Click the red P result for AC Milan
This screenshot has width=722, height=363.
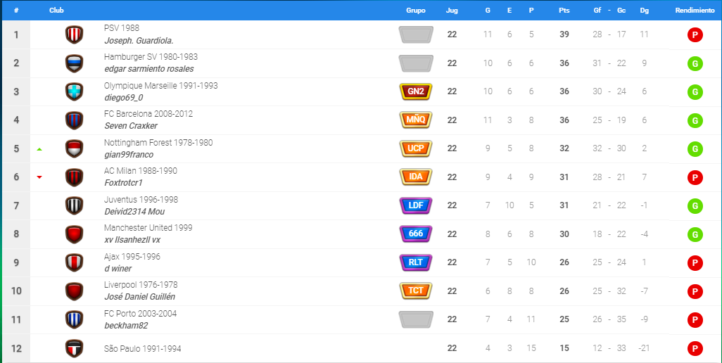[x=695, y=177]
